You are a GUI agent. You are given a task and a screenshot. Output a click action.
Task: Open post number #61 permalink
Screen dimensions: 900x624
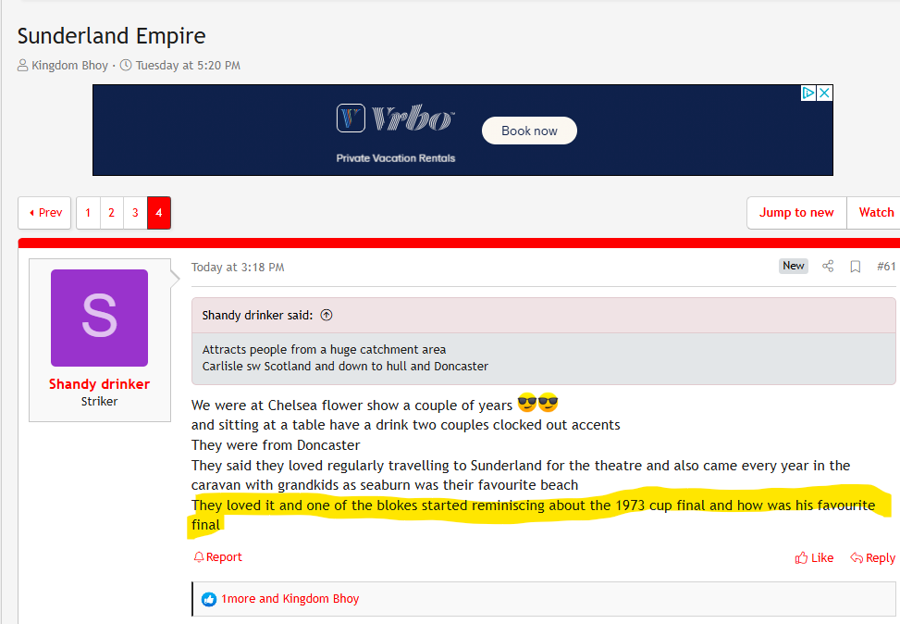pos(885,266)
